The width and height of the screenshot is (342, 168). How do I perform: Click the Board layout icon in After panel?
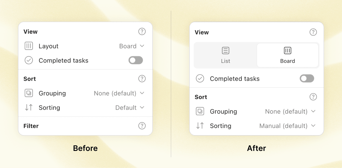click(288, 50)
